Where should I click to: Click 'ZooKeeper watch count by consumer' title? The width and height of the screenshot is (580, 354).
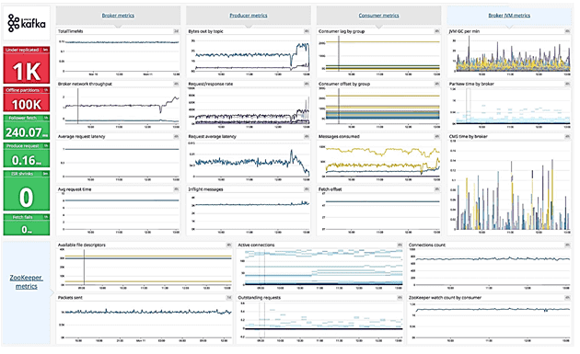[445, 298]
